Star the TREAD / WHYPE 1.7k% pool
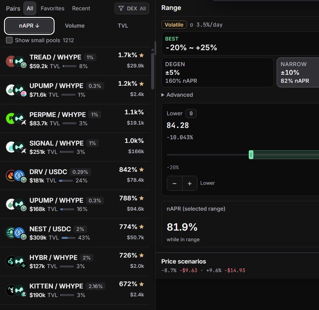Viewport: 319px width, 310px height. coord(142,55)
